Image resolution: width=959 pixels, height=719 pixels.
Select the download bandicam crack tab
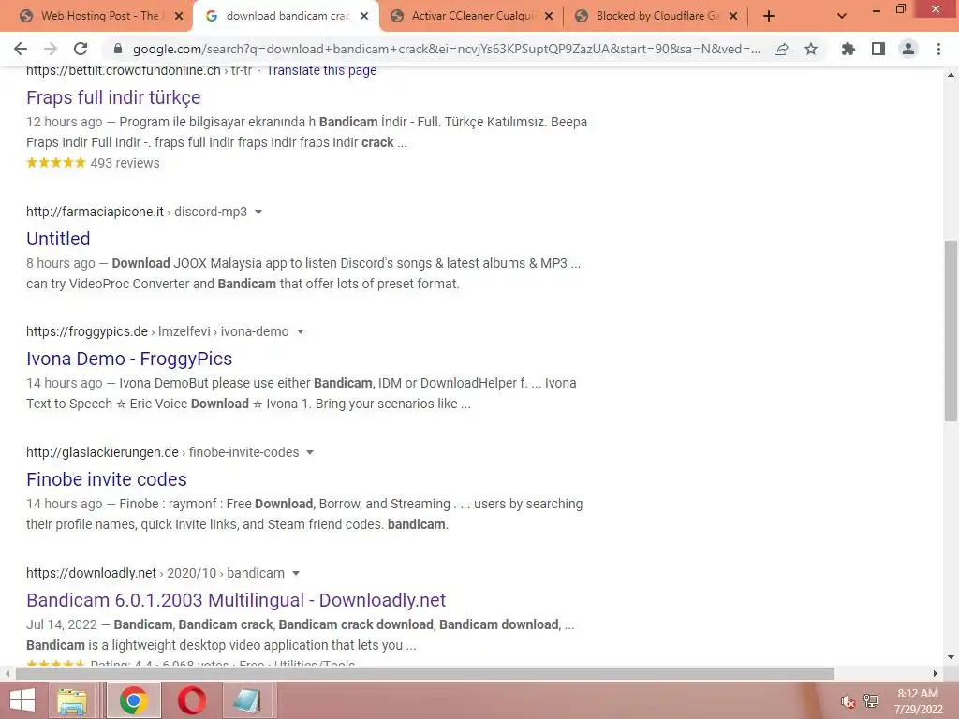[x=287, y=16]
